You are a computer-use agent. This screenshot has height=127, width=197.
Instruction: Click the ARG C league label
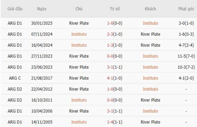coord(15,78)
